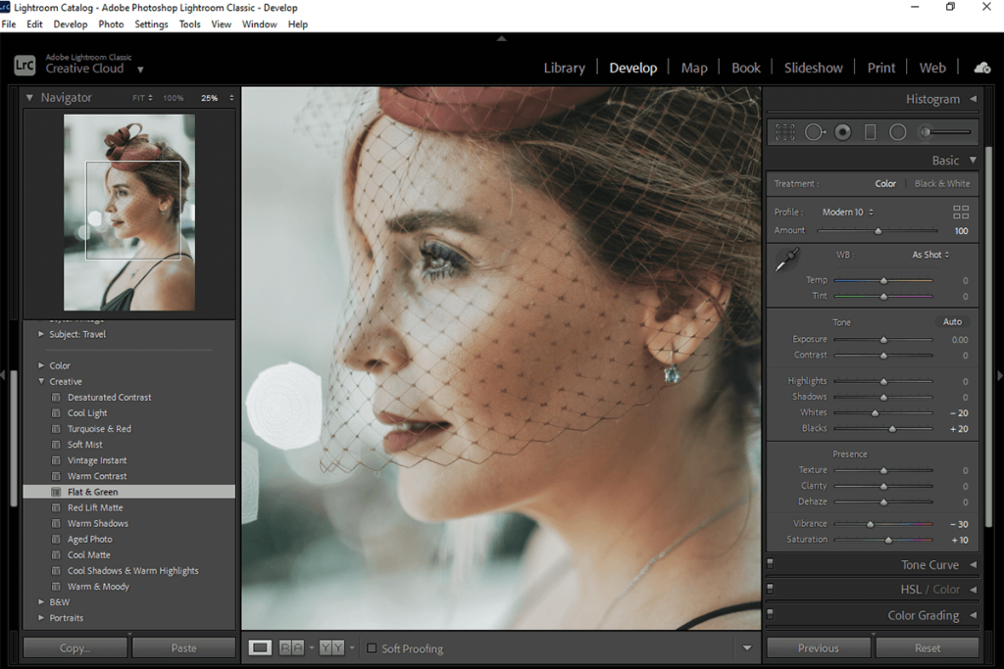This screenshot has height=669, width=1004.
Task: Select the Crop Overlay tool
Action: click(x=784, y=131)
